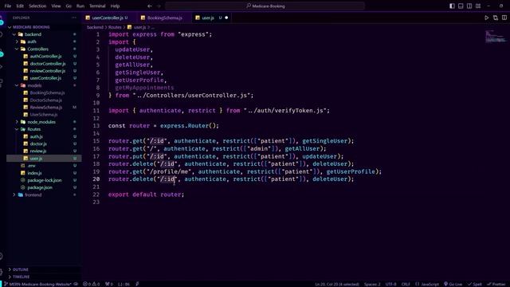The height and width of the screenshot is (287, 510).
Task: Change the UTF-8 encoding status item
Action: pyautogui.click(x=391, y=284)
